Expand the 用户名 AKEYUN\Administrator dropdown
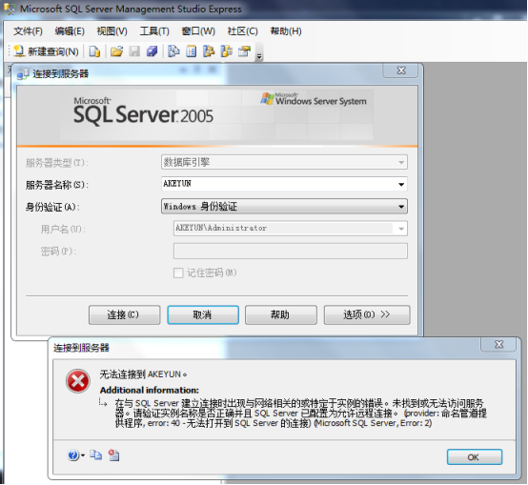Viewport: 528px width, 485px height. point(400,229)
